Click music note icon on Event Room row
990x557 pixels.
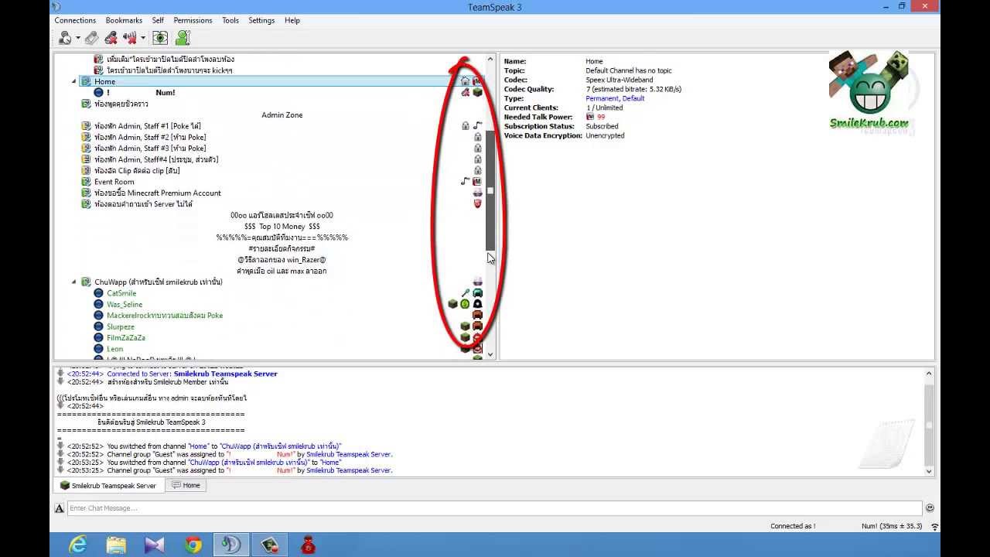465,182
